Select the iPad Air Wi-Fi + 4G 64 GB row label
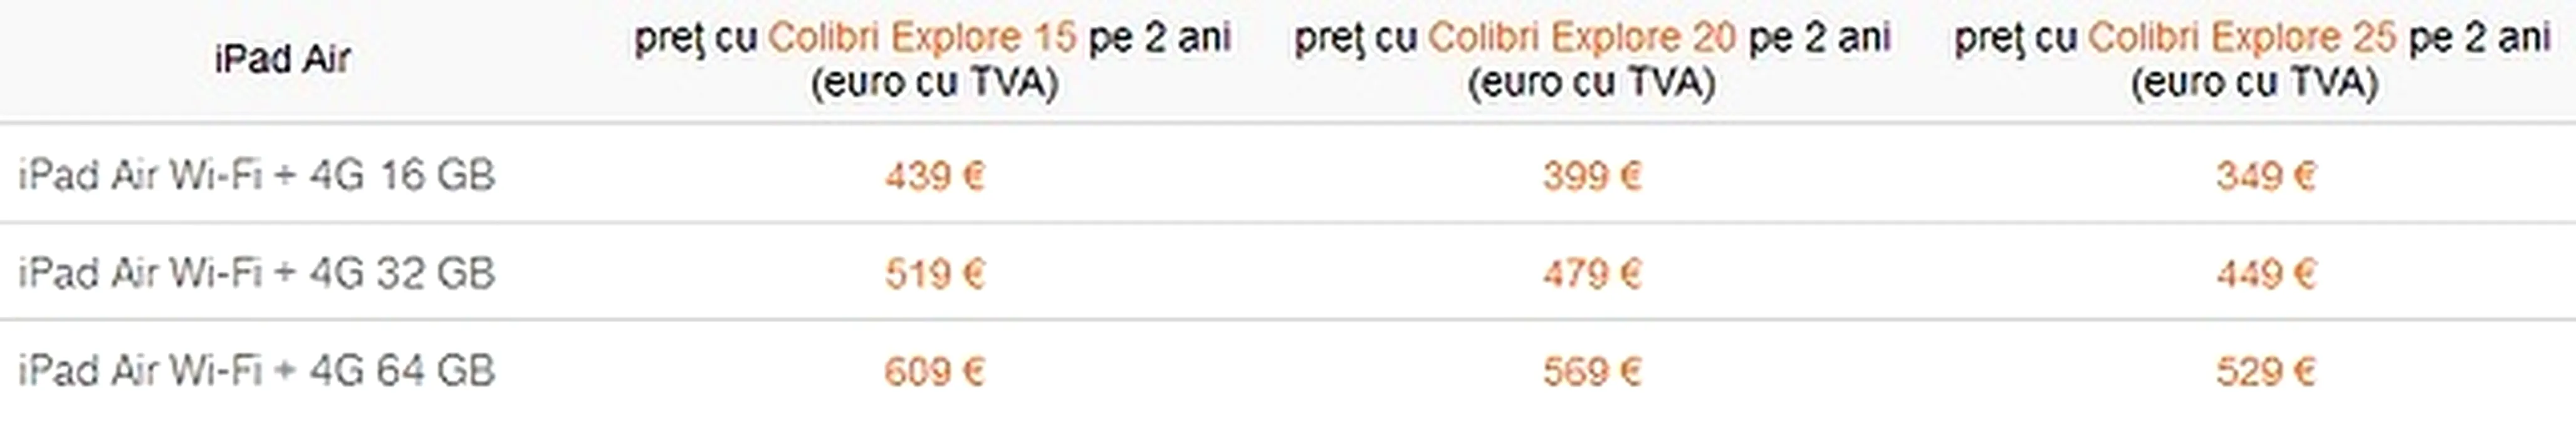This screenshot has width=2576, height=438. coord(256,370)
